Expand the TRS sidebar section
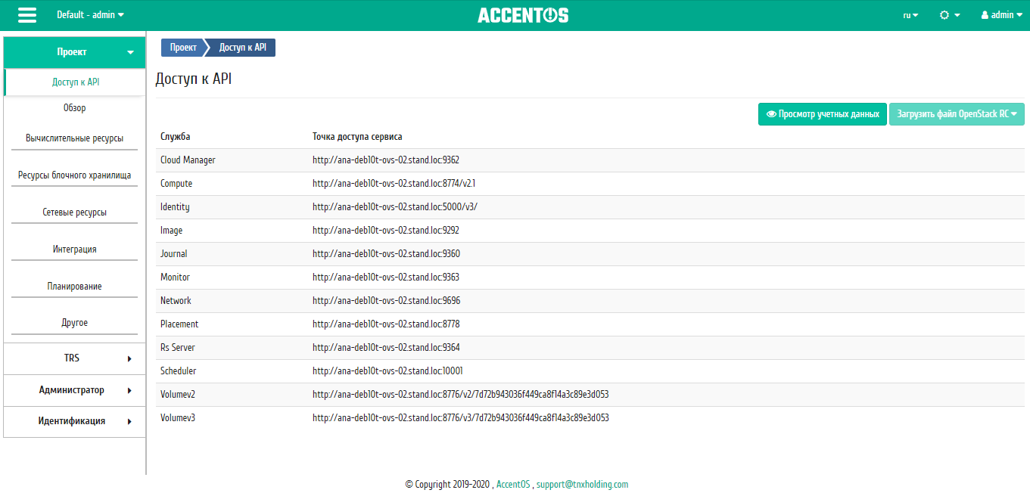 (74, 358)
